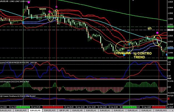
Task: Click the yellow 'sh' chart label
Action: [x=150, y=28]
